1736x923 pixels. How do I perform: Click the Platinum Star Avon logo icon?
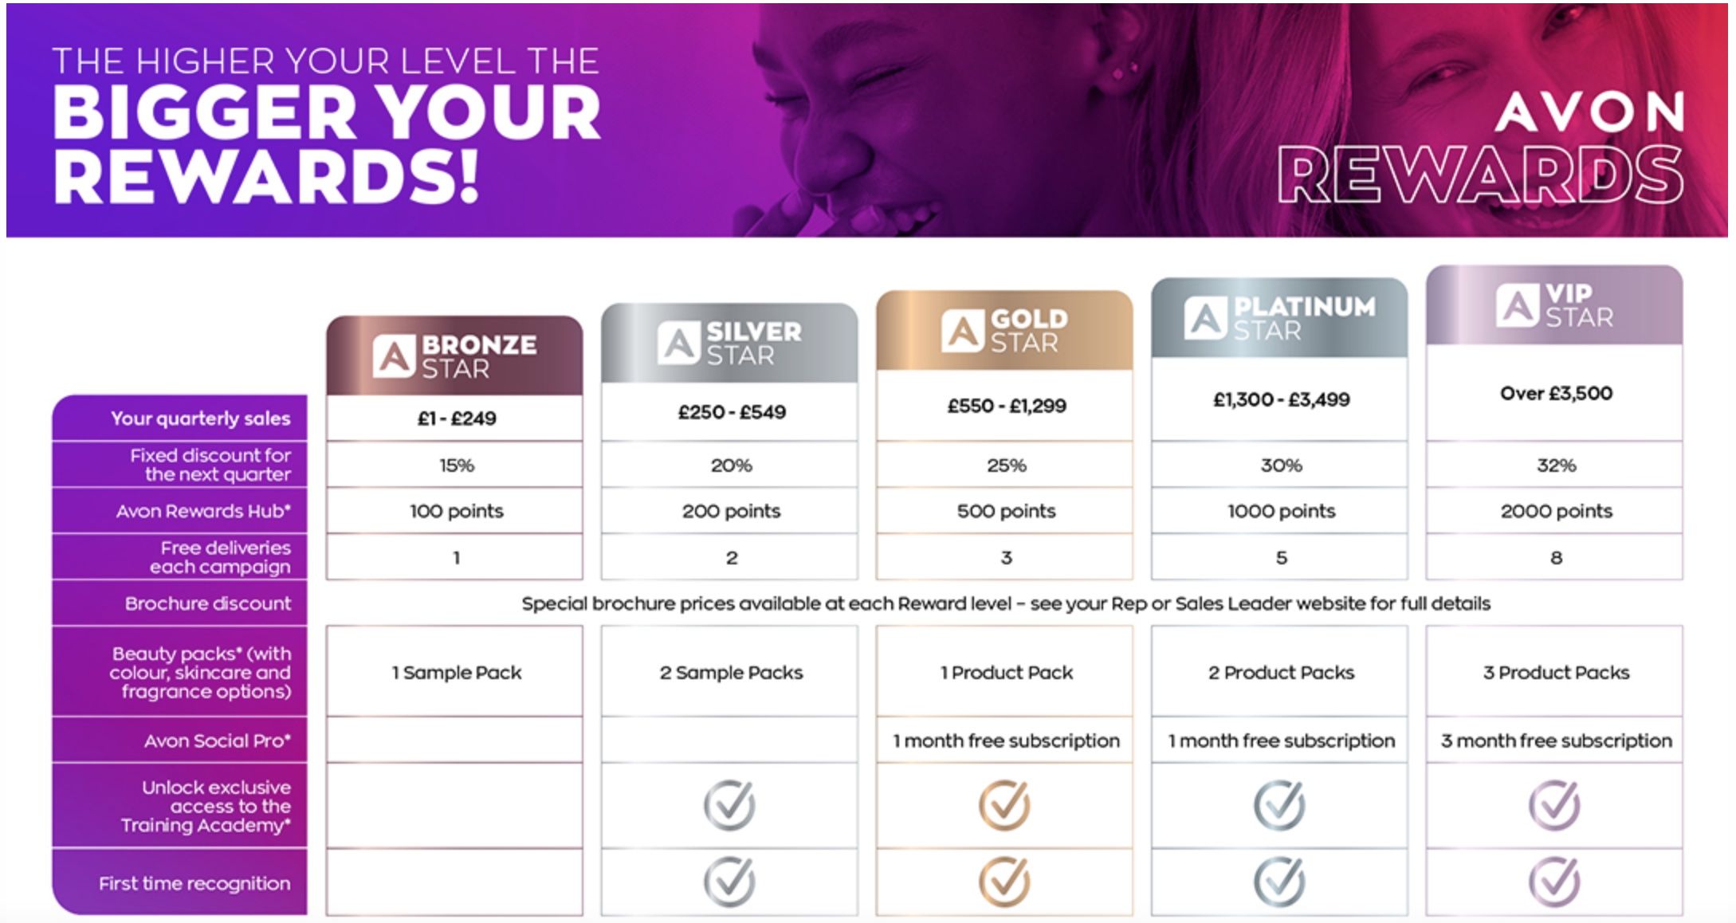pyautogui.click(x=1205, y=318)
